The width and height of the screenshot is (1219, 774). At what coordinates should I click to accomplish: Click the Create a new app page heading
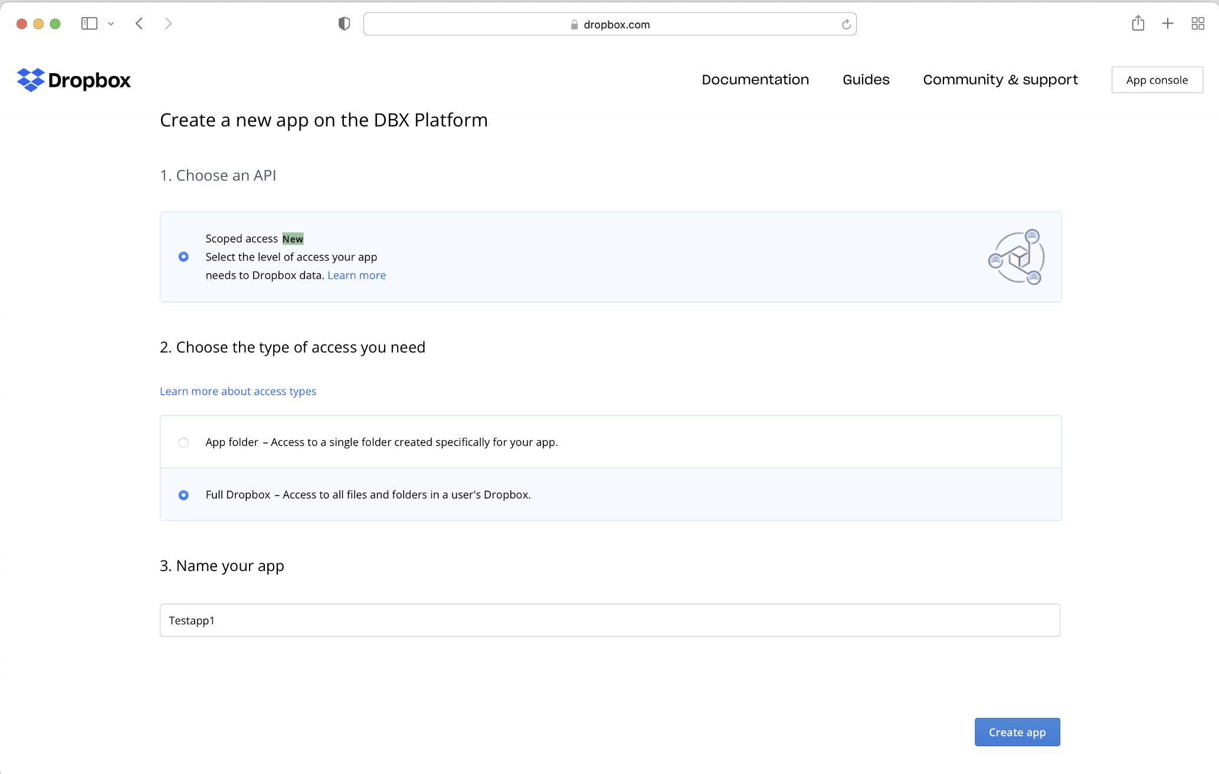tap(324, 120)
